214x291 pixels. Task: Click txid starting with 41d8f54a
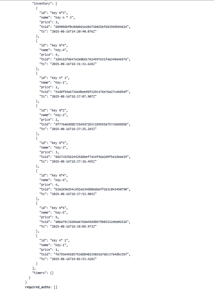pyautogui.click(x=91, y=92)
